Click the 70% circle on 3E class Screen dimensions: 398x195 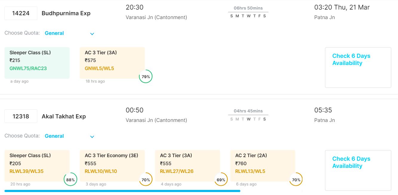tap(146, 179)
